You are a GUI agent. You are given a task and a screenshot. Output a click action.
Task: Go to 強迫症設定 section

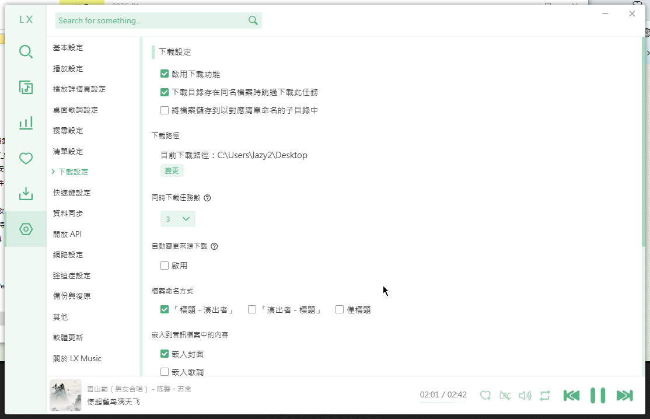click(72, 275)
